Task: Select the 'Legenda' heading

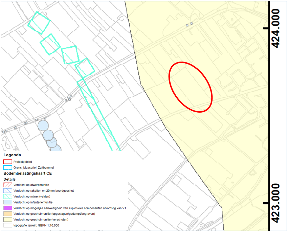Action: click(x=12, y=155)
